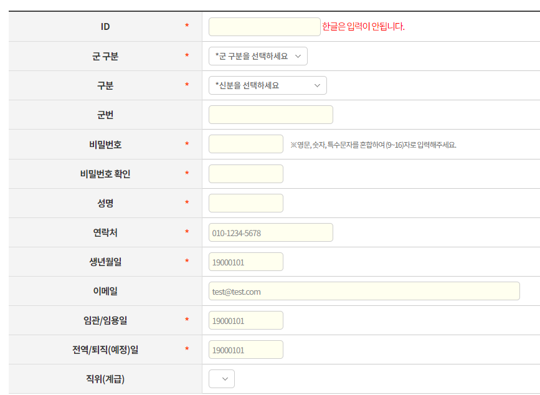The image size is (540, 395).
Task: Click the password rule hint text
Action: (x=373, y=145)
